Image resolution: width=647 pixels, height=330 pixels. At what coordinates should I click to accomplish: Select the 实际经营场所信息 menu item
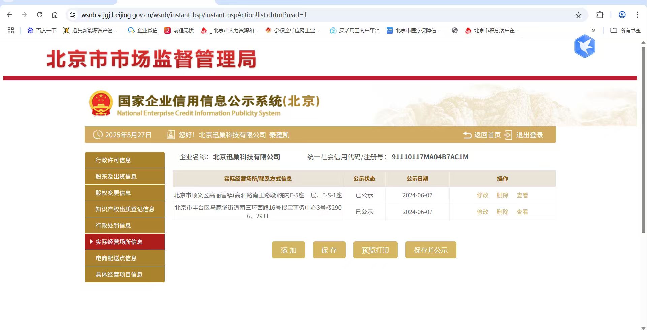point(125,242)
